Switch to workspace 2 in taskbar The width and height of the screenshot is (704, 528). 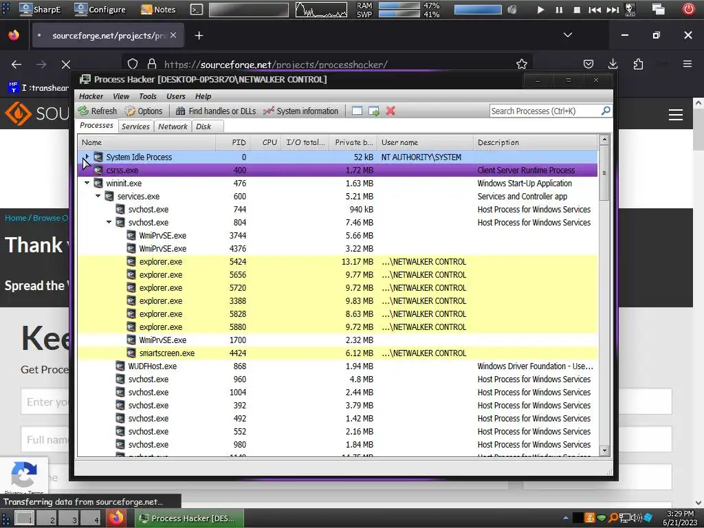pyautogui.click(x=47, y=518)
